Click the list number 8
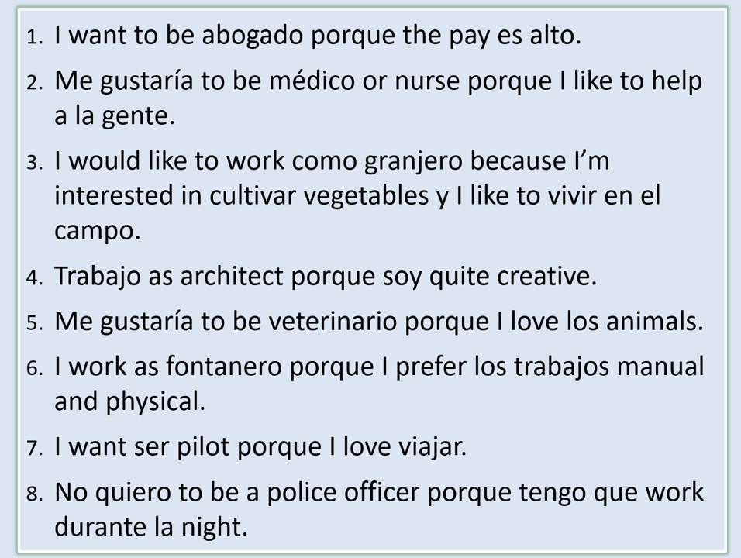Screen dimensions: 741x558 tap(35, 494)
